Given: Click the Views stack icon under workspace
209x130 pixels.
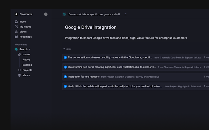Looking at the screenshot, I should 16,32.
